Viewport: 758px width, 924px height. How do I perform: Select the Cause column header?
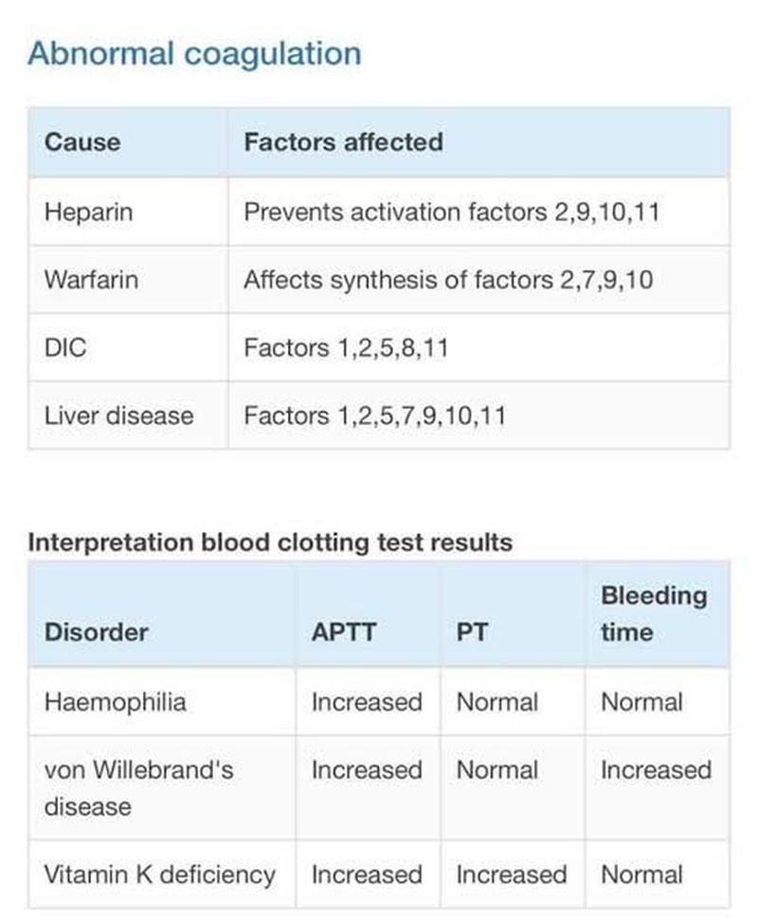(82, 142)
